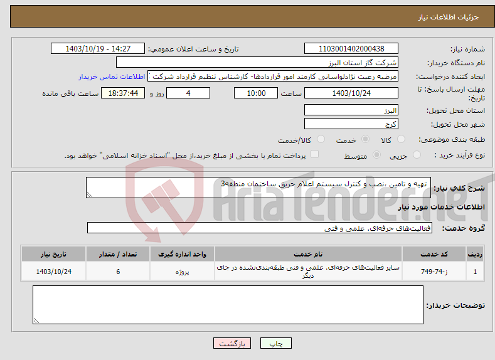Click the row number cell 1
This screenshot has height=360, width=495.
click(475, 272)
